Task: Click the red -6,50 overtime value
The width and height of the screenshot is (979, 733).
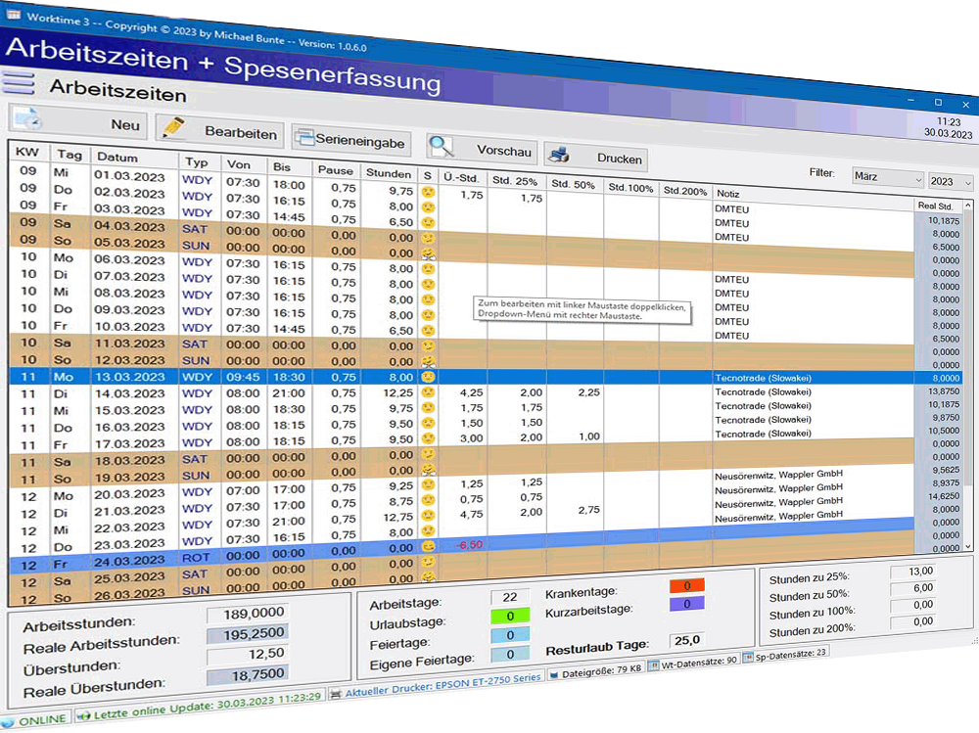Action: [470, 545]
